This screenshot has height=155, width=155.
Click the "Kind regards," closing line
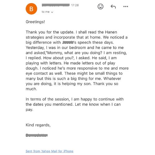[38, 125]
